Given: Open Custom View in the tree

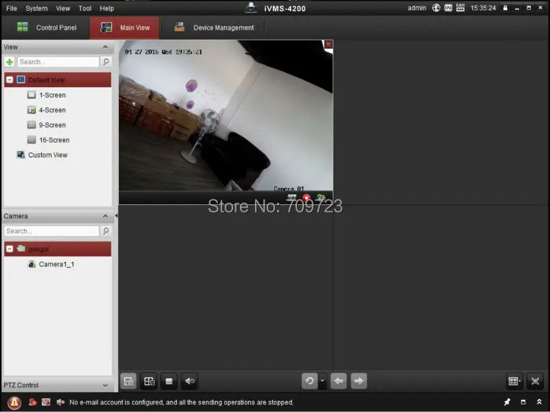Looking at the screenshot, I should tap(47, 155).
